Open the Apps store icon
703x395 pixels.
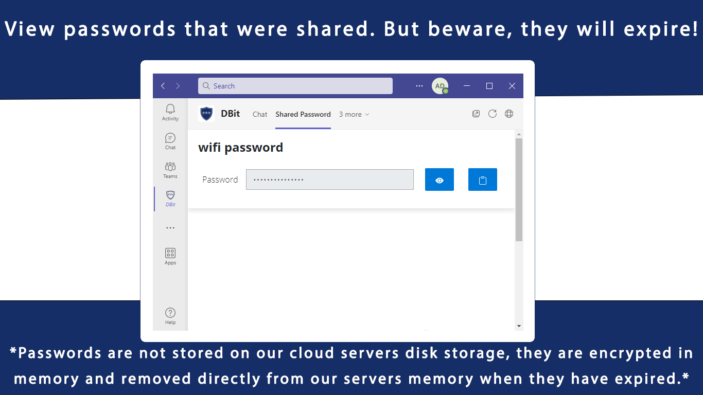(170, 256)
